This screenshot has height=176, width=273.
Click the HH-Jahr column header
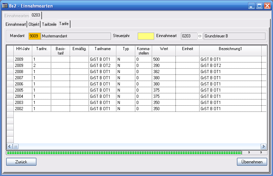[x=23, y=49]
